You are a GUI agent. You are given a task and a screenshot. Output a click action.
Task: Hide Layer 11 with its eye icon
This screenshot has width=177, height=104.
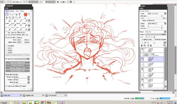[142, 69]
